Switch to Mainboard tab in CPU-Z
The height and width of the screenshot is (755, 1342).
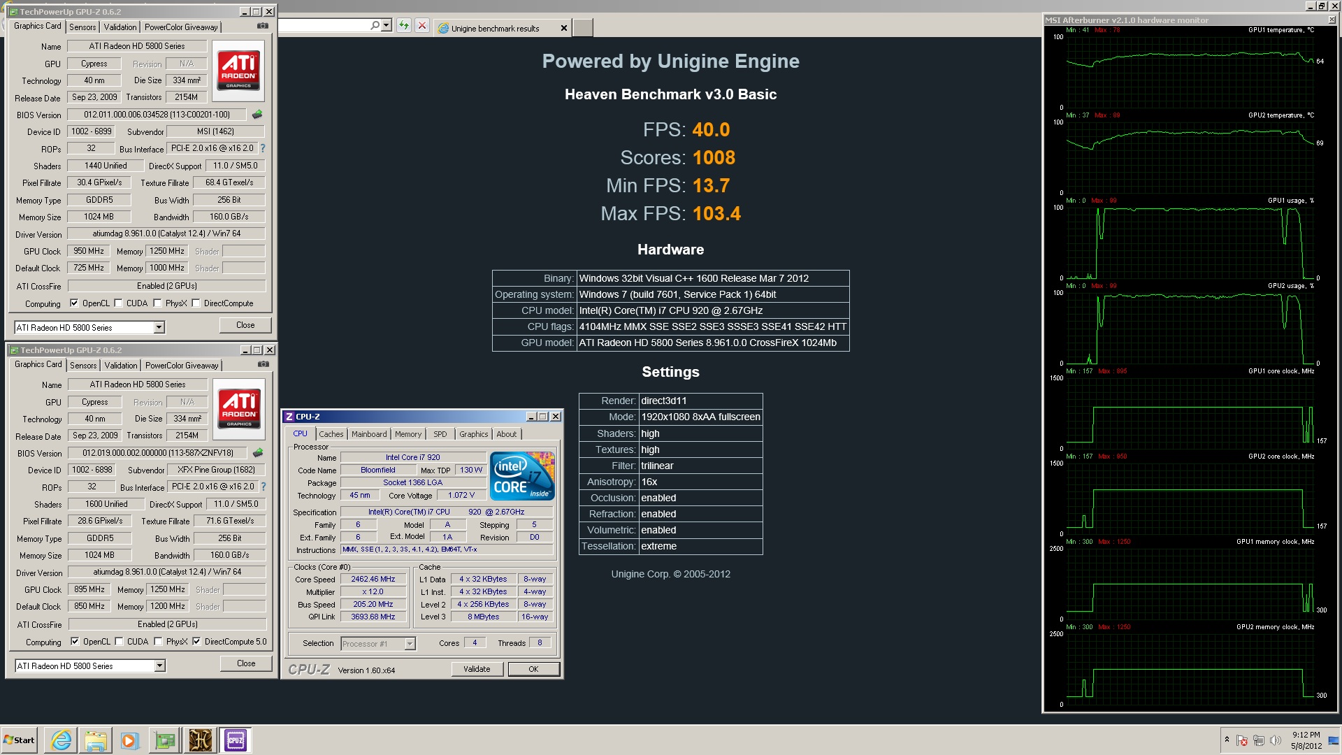pos(369,434)
